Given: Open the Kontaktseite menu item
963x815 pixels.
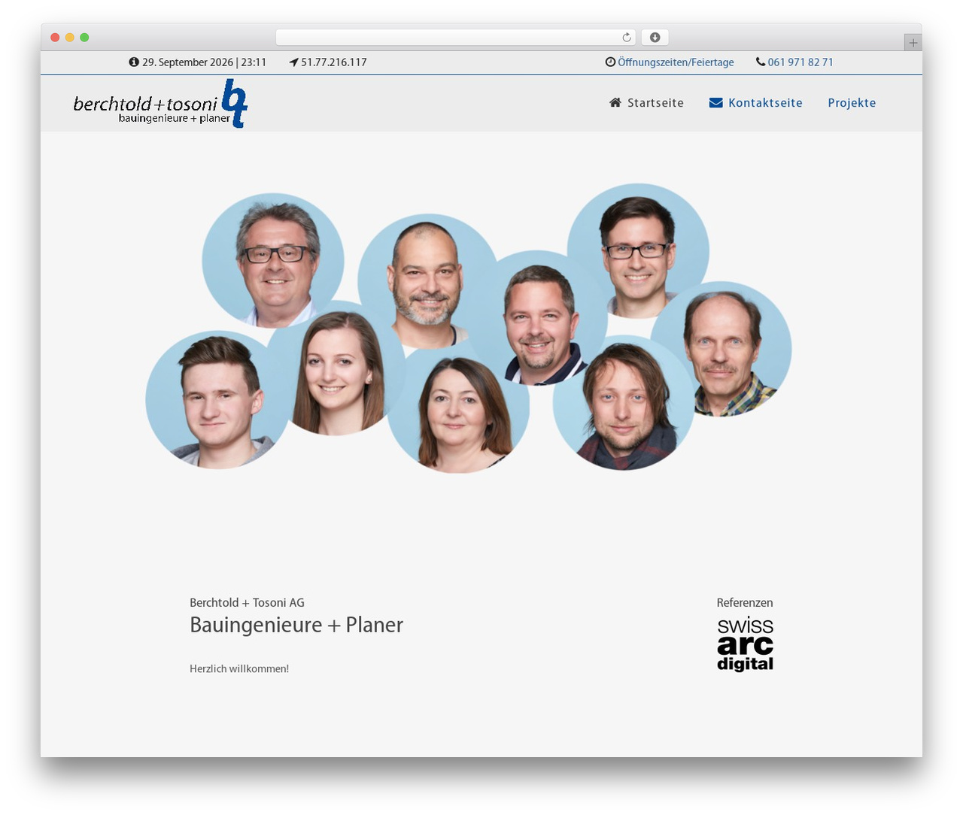Looking at the screenshot, I should (x=756, y=103).
